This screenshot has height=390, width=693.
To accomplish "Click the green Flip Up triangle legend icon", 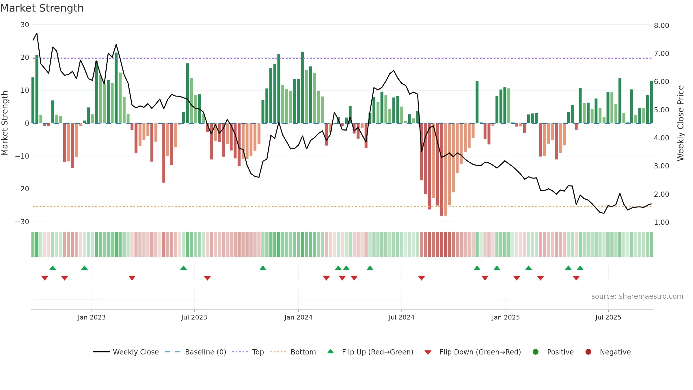I will (331, 351).
